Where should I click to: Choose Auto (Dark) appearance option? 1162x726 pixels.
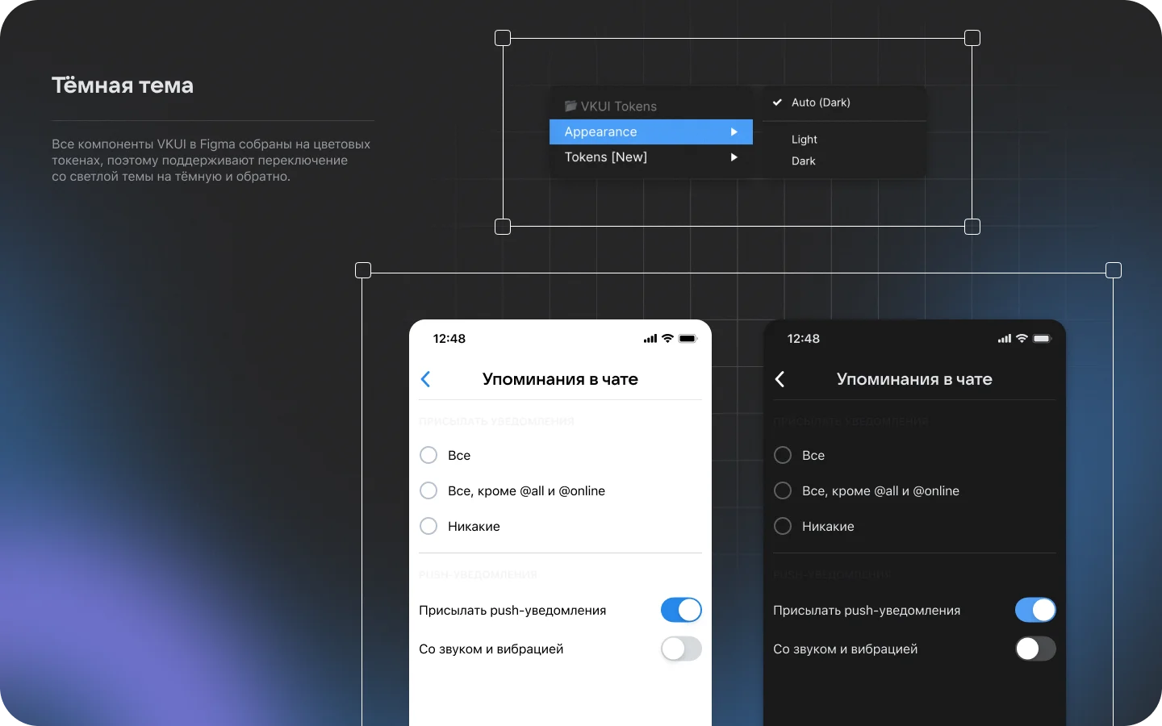(x=820, y=102)
